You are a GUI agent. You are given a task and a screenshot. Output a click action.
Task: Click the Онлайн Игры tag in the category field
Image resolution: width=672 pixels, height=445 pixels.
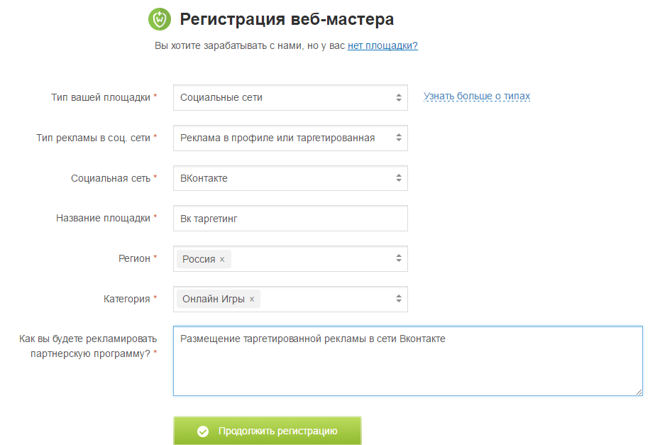[x=213, y=299]
